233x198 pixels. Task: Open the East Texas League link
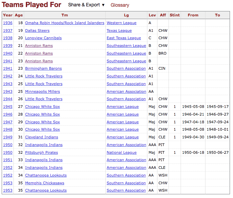(124, 38)
